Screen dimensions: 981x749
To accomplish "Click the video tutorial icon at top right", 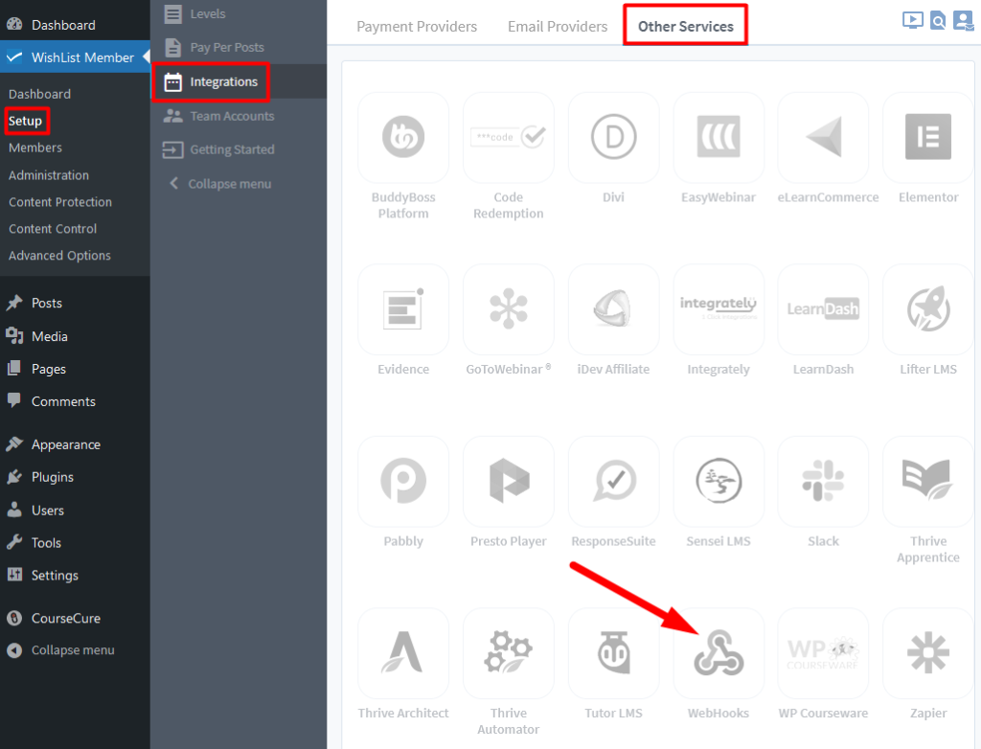I will 913,20.
